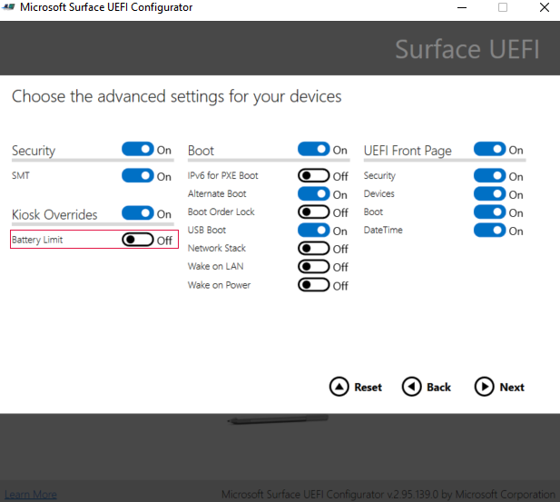Toggle the UEFI Front Page header switch
Viewport: 560px width, 502px height.
point(489,149)
